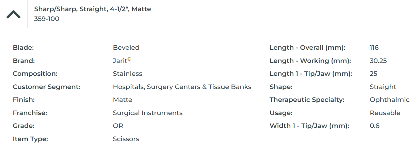Click the working length value 30.25
420x152 pixels.
(378, 61)
